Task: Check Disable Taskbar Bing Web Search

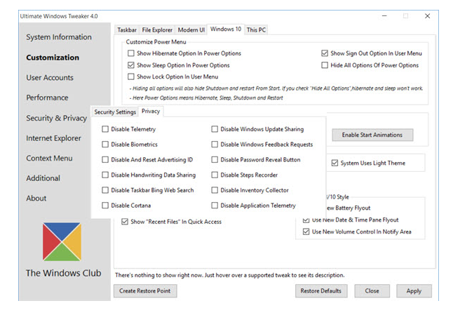Action: (x=105, y=190)
